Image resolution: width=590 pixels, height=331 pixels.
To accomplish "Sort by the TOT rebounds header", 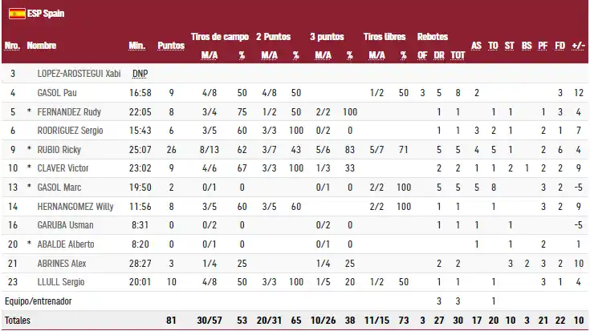I will pyautogui.click(x=458, y=55).
